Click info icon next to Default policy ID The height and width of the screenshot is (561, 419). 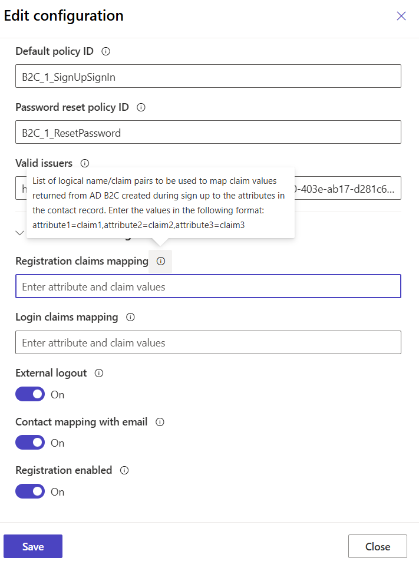(x=106, y=51)
